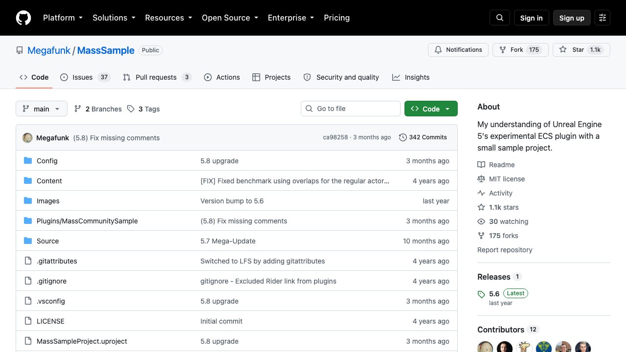Click the Content folder icon
Image resolution: width=626 pixels, height=352 pixels.
pos(28,181)
